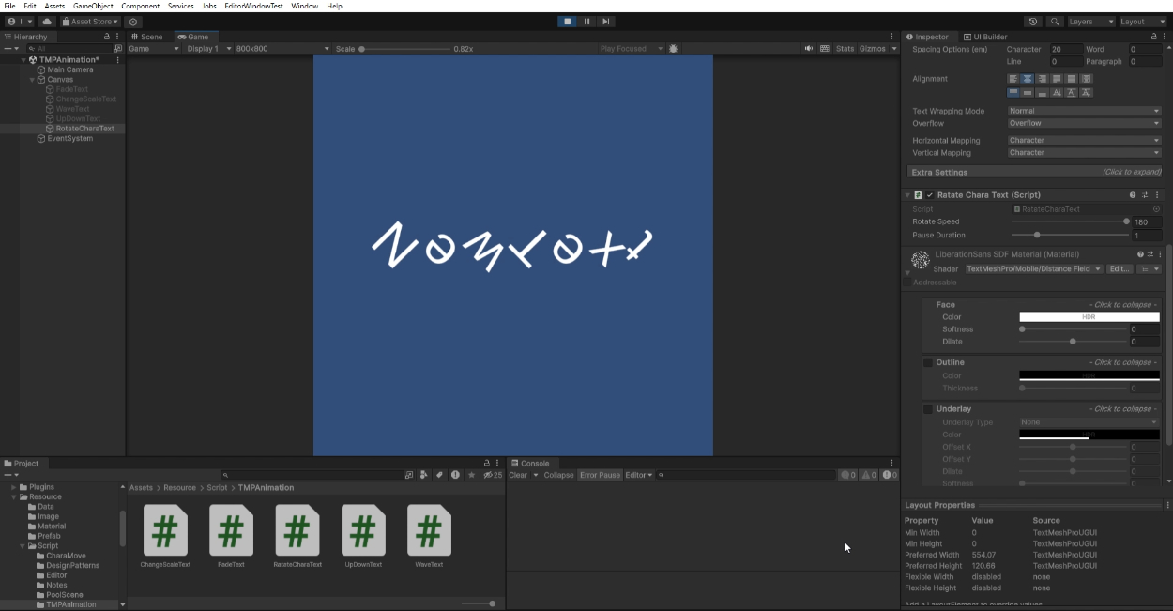The image size is (1173, 611).
Task: Click the global search magnifier icon
Action: click(1055, 22)
